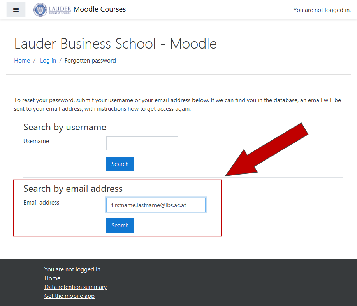Screen dimensions: 357x306
Task: Open the hamburger side menu
Action: point(16,10)
